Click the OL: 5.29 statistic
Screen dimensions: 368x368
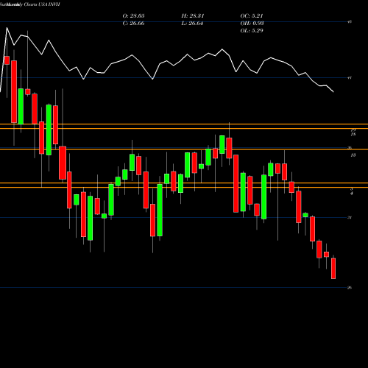(252, 31)
